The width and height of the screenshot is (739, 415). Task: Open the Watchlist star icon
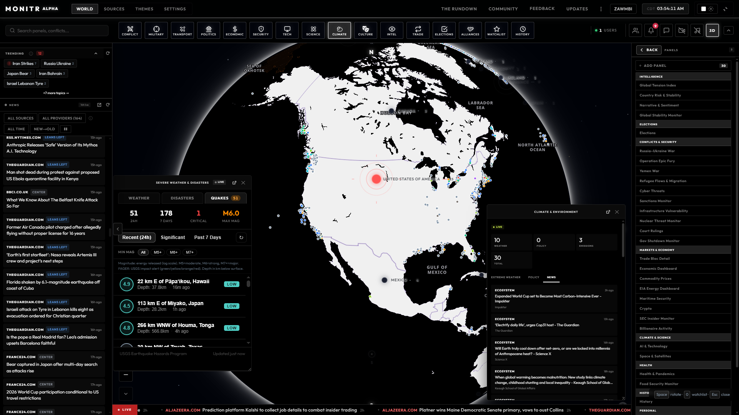coord(497,30)
